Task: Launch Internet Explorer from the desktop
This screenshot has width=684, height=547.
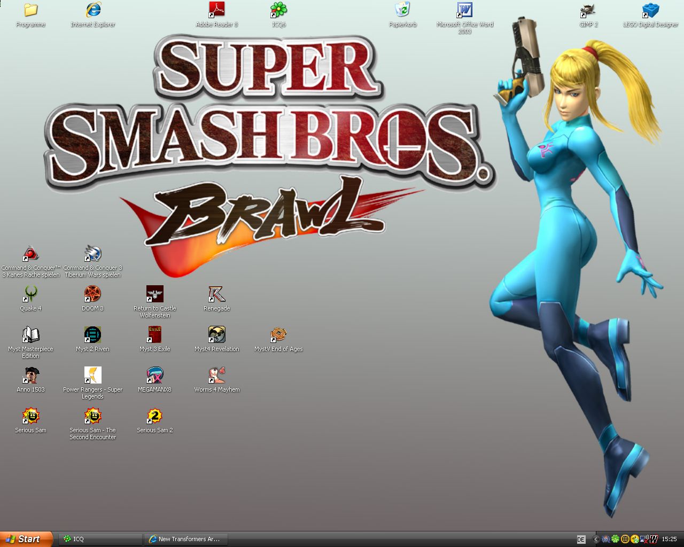Action: pos(93,10)
